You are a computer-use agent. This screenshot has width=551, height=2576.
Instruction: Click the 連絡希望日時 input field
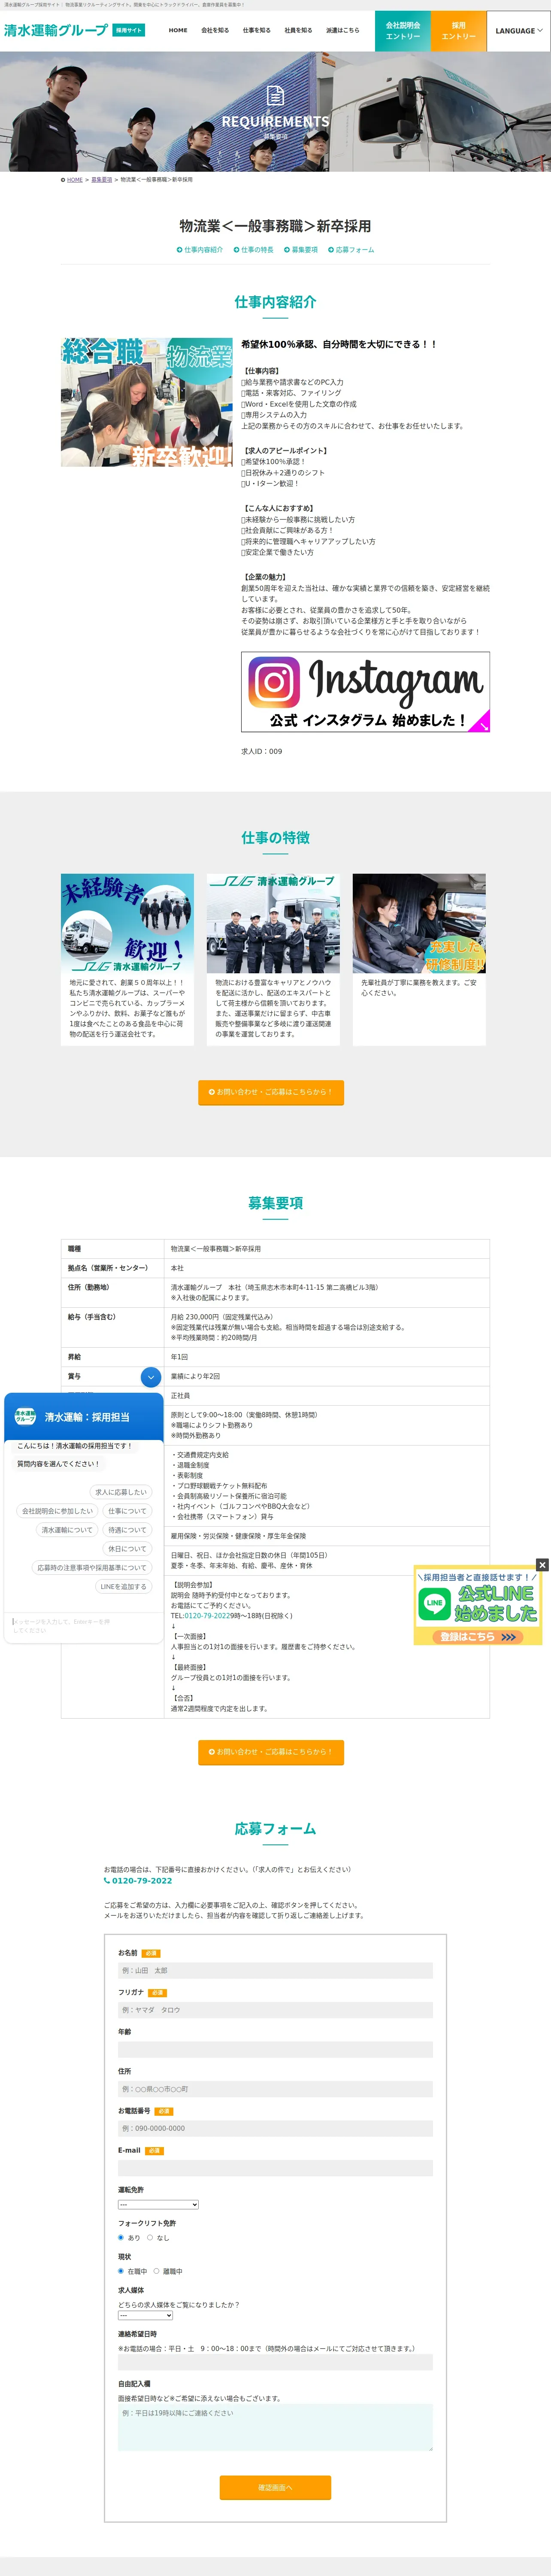[275, 2363]
